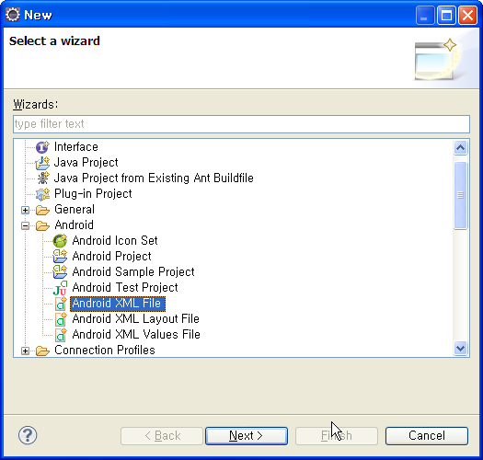Close the New wizard dialog
The width and height of the screenshot is (483, 460).
[467, 15]
